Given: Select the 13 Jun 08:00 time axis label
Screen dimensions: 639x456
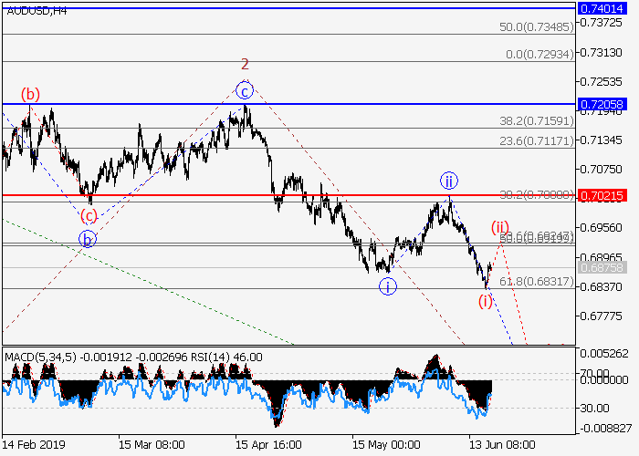Looking at the screenshot, I should (x=501, y=444).
